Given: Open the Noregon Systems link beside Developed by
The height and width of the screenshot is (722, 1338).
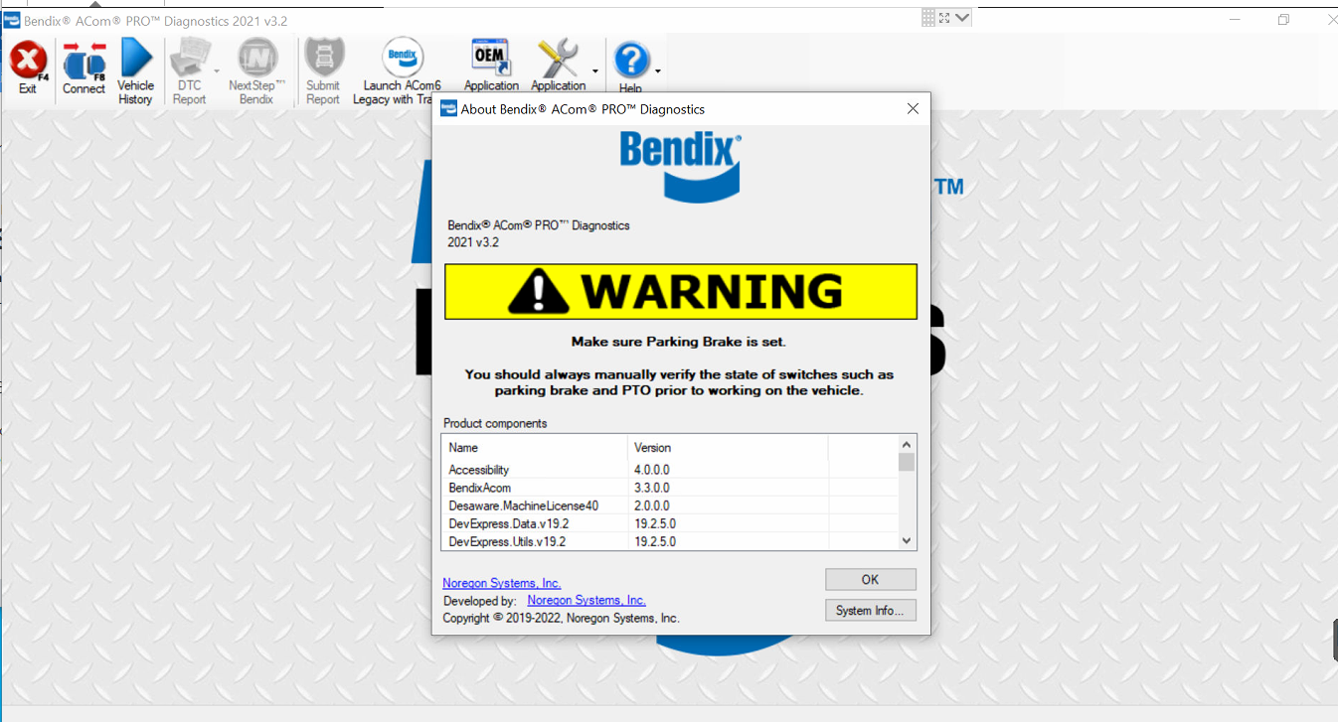Looking at the screenshot, I should (x=586, y=600).
